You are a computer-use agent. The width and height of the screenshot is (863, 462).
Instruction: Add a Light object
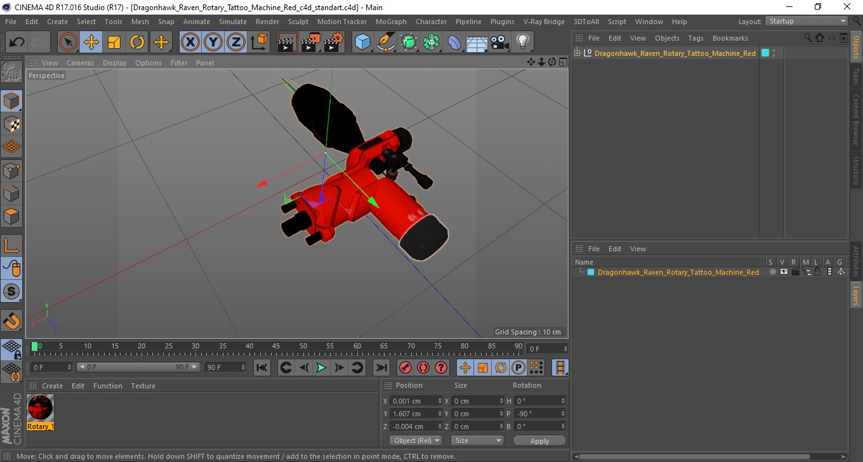coord(522,43)
